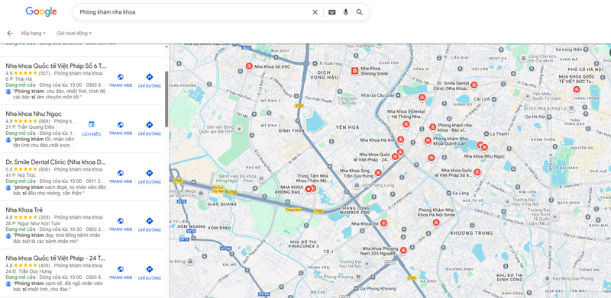This screenshot has width=611, height=298.
Task: Click the Google logo
Action: click(41, 11)
